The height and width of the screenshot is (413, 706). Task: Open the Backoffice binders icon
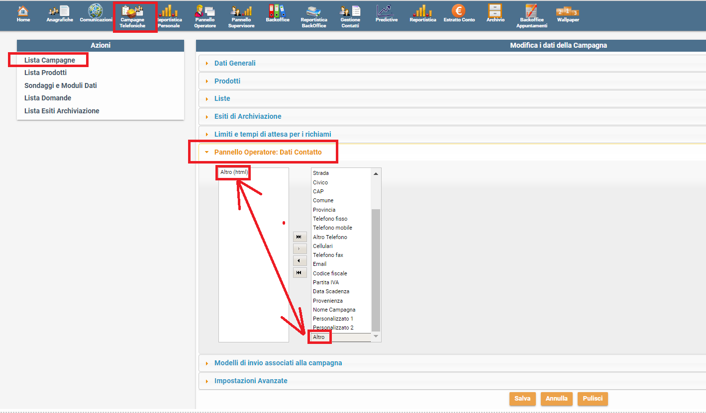coord(277,14)
